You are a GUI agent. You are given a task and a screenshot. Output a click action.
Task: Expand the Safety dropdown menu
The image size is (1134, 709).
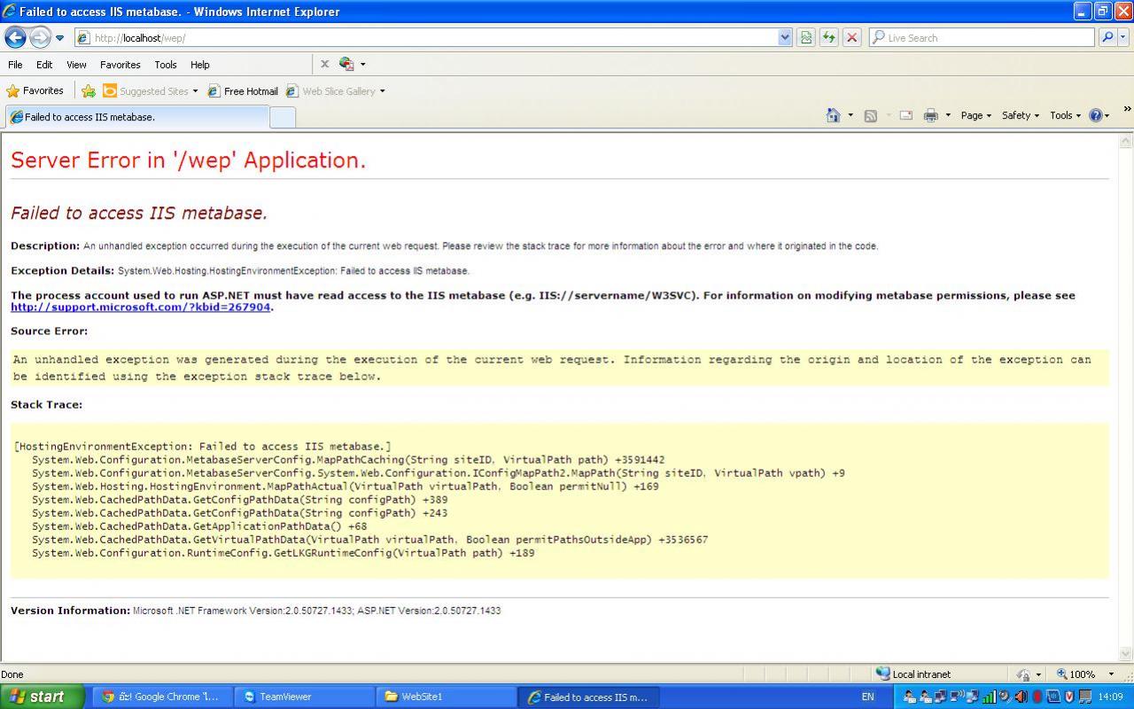(x=1020, y=115)
